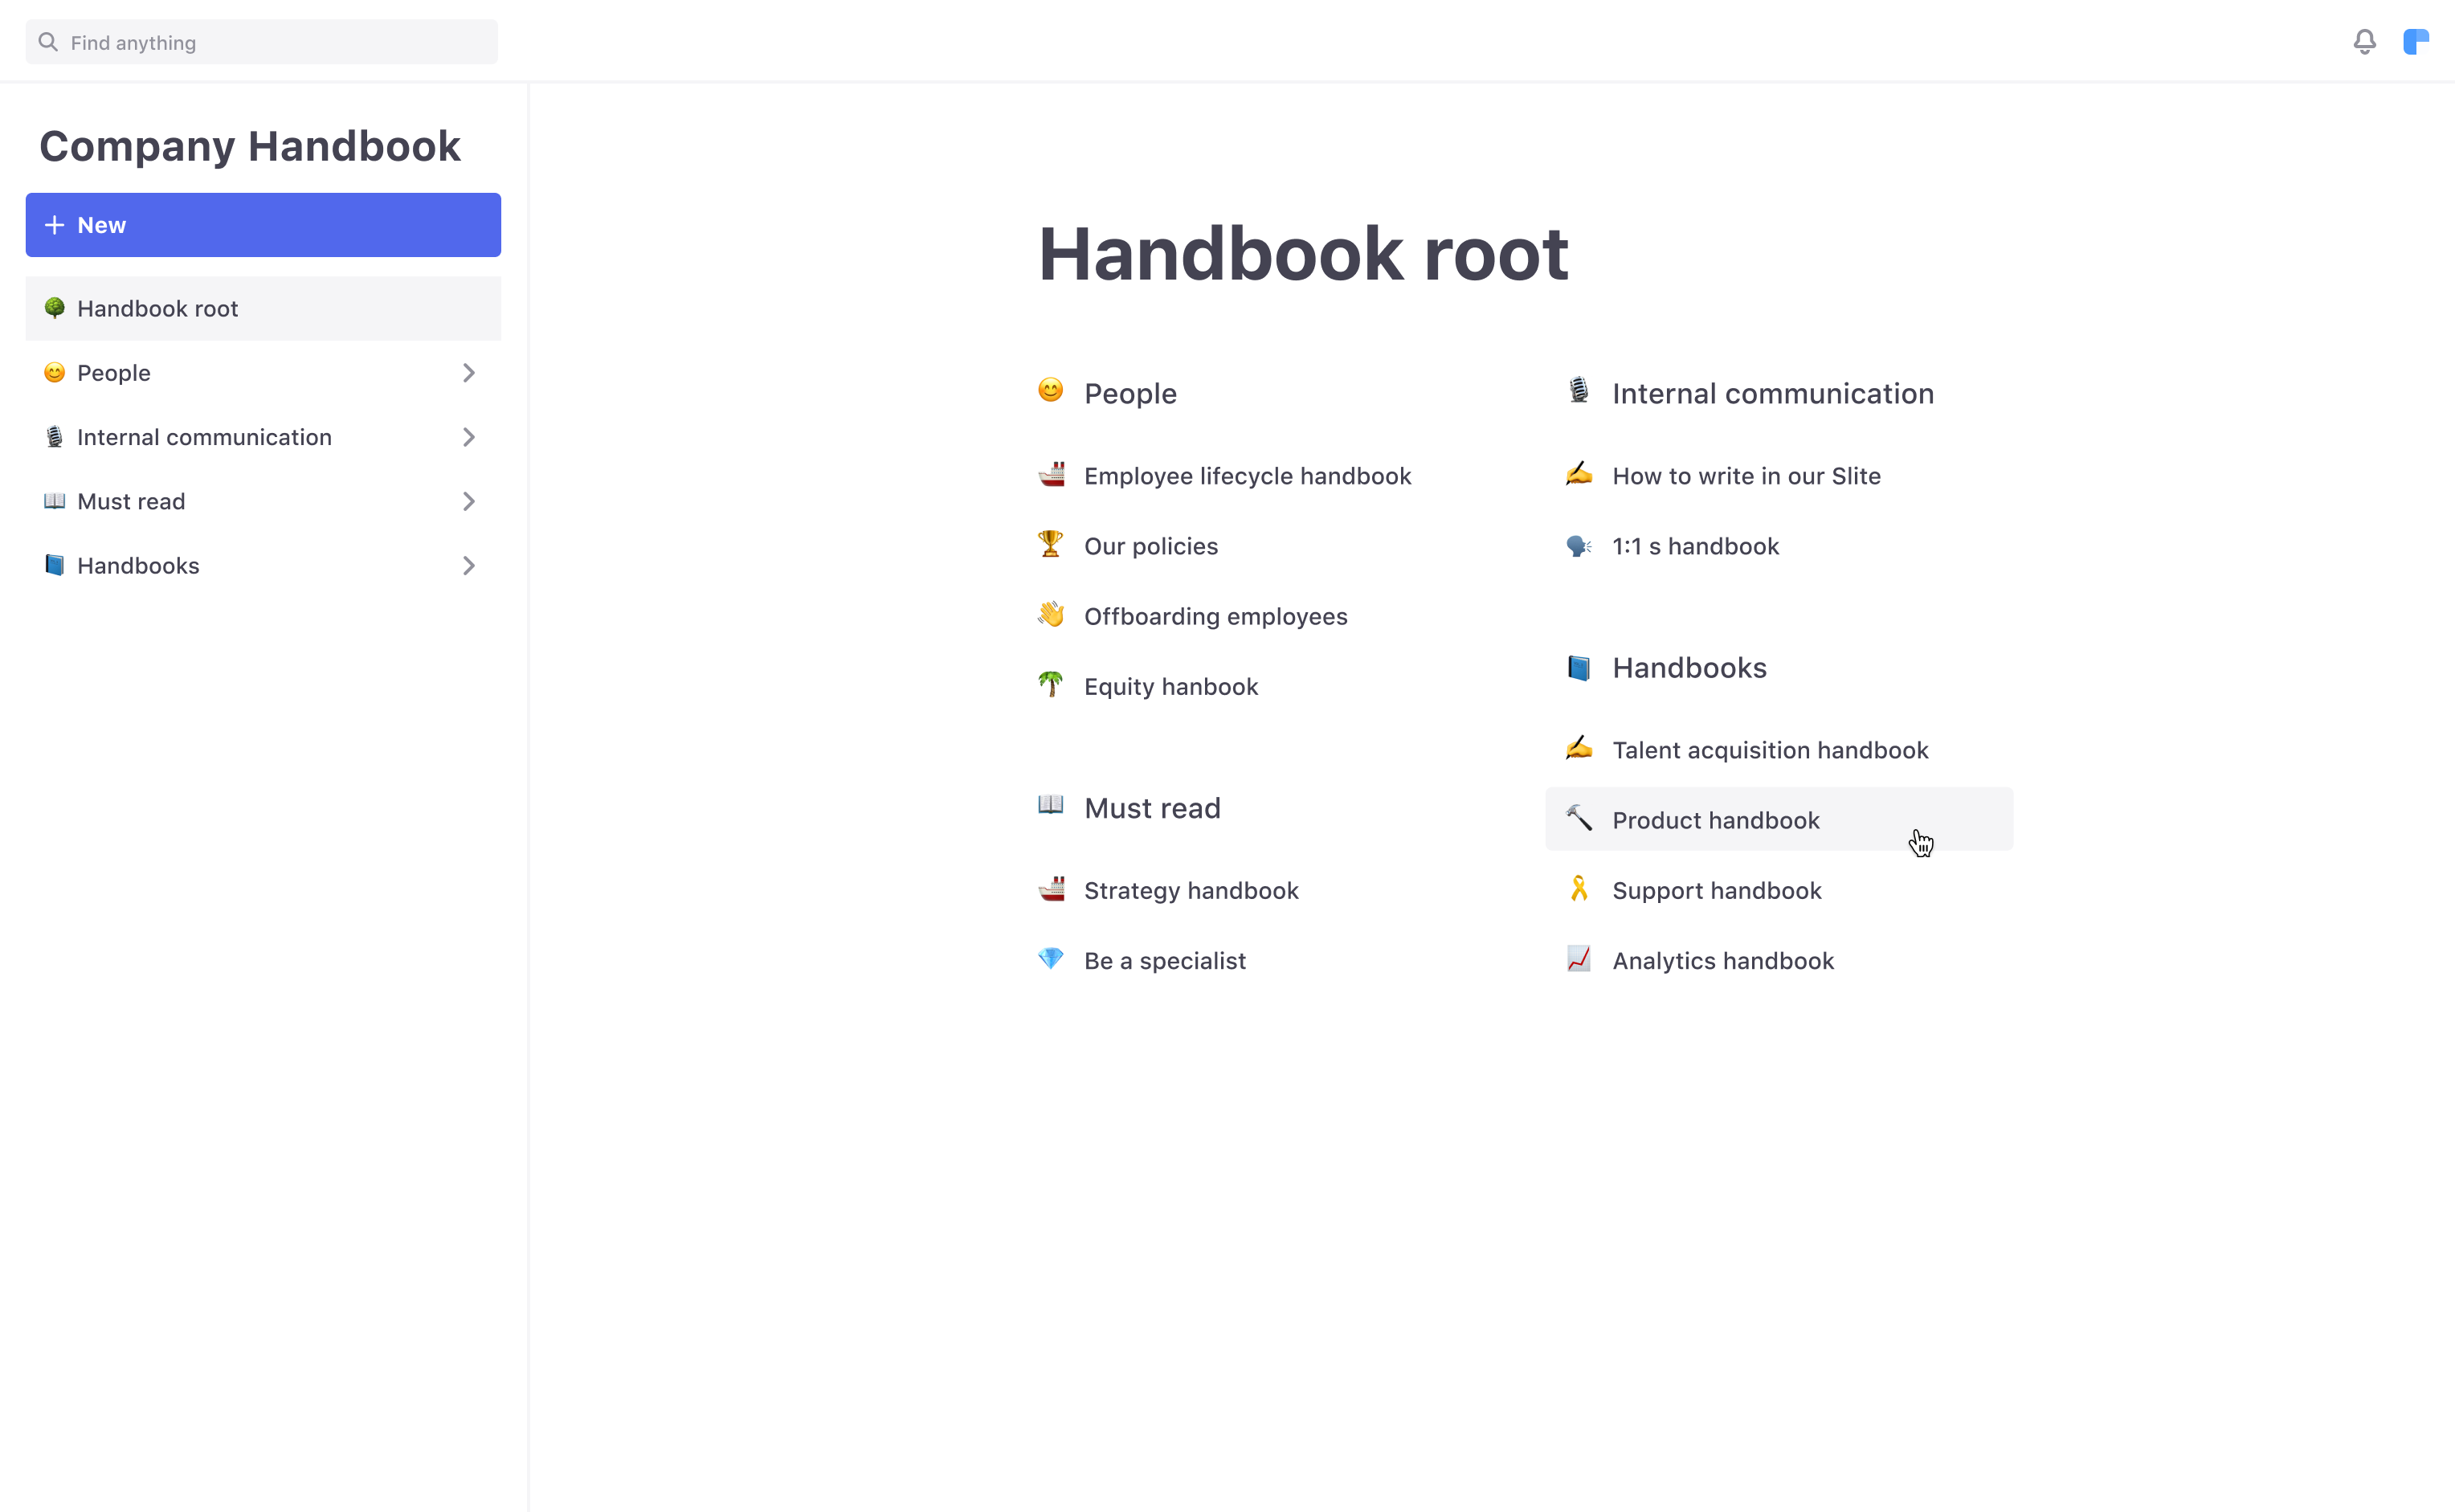Click the tree emoji next to Handbook root
2455x1512 pixels.
tap(54, 308)
